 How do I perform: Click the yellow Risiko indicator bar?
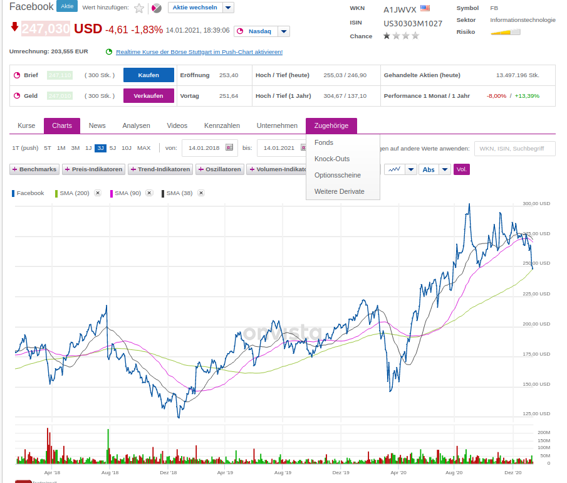(x=506, y=32)
